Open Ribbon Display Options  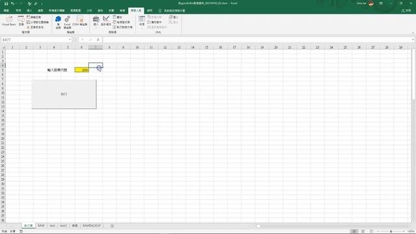[x=381, y=3]
